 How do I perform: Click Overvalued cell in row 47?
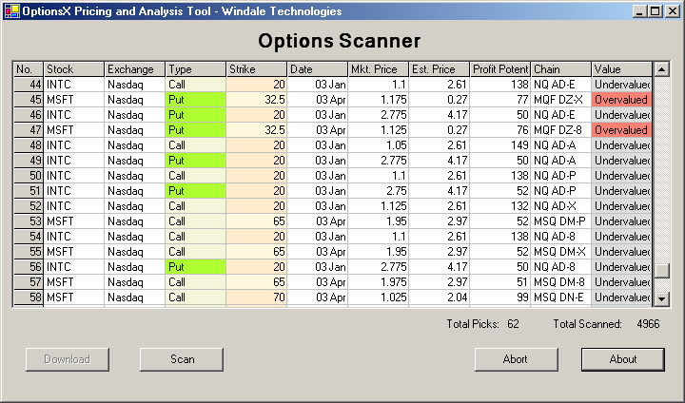pyautogui.click(x=621, y=130)
